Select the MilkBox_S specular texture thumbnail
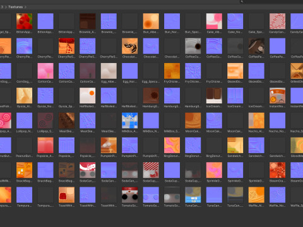The height and width of the screenshot is (227, 303). (x=172, y=120)
